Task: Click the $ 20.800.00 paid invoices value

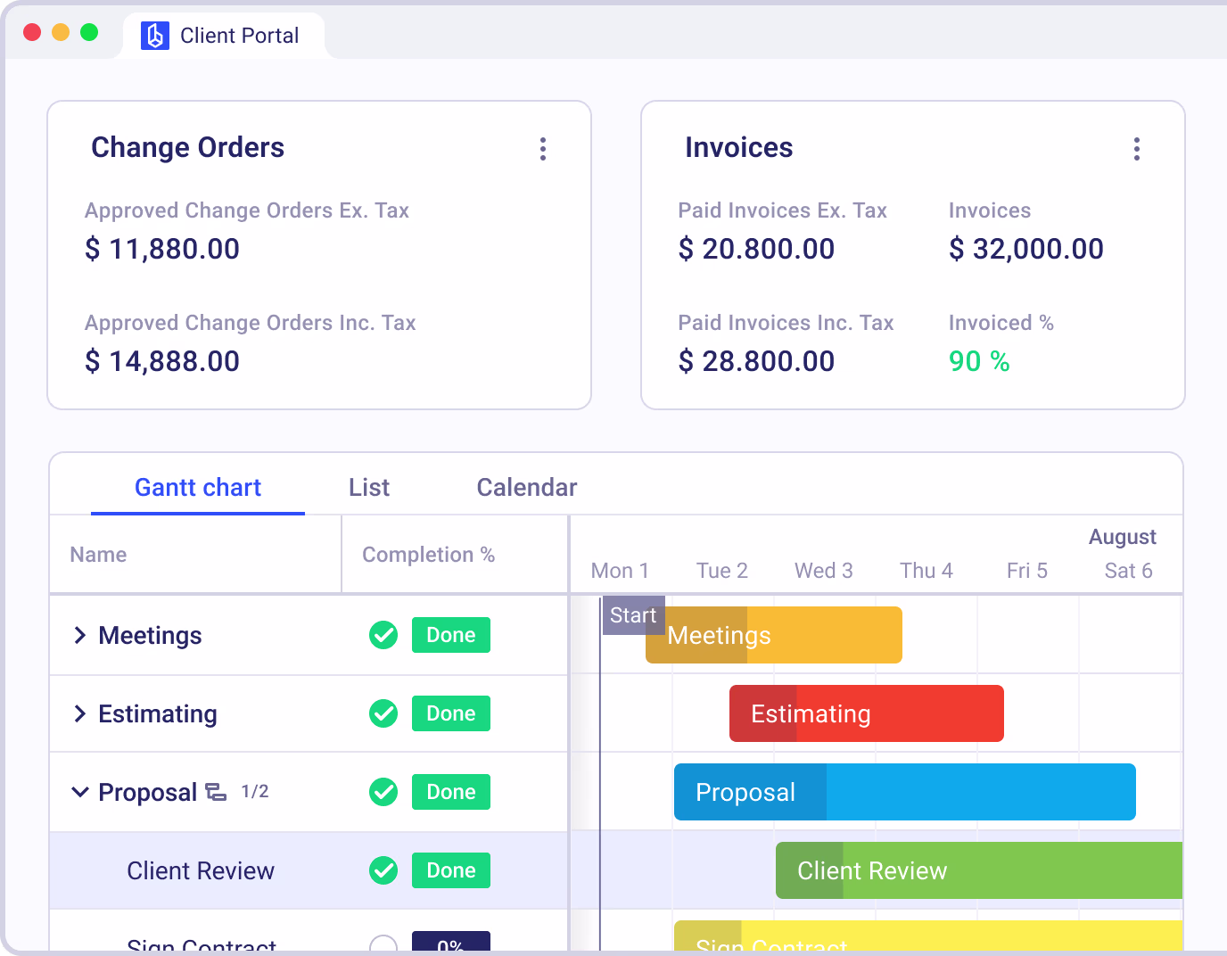Action: click(756, 249)
